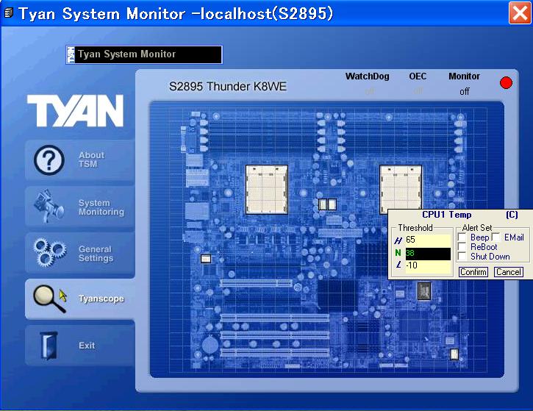Click the Exit door icon

click(49, 346)
